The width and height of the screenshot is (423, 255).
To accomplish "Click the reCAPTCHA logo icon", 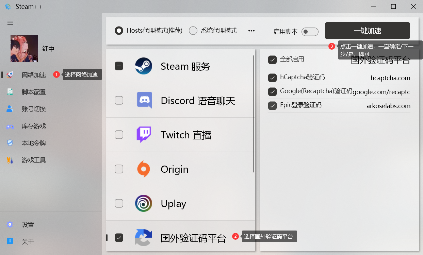I will pyautogui.click(x=143, y=237).
